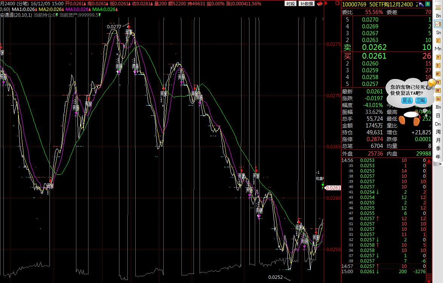Select the yearly period 年
The image size is (443, 283).
tap(438, 157)
